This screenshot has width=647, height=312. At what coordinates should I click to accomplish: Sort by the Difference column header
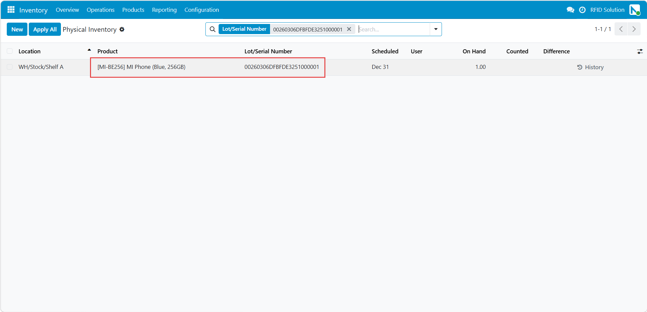click(x=556, y=51)
